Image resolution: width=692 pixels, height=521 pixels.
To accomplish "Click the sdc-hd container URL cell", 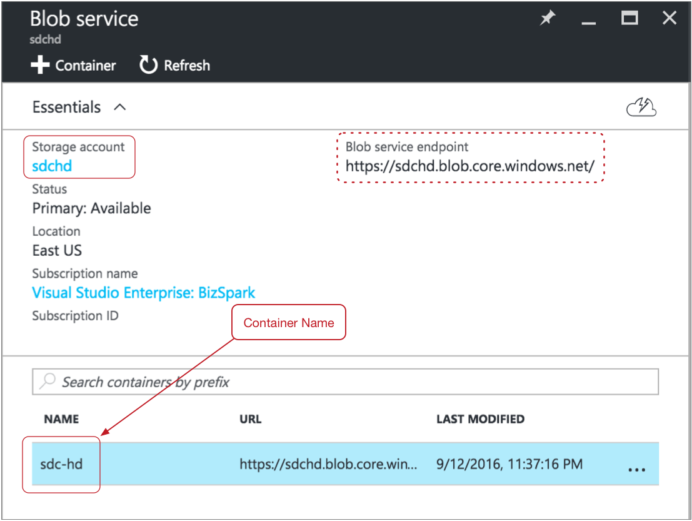I will coord(328,464).
